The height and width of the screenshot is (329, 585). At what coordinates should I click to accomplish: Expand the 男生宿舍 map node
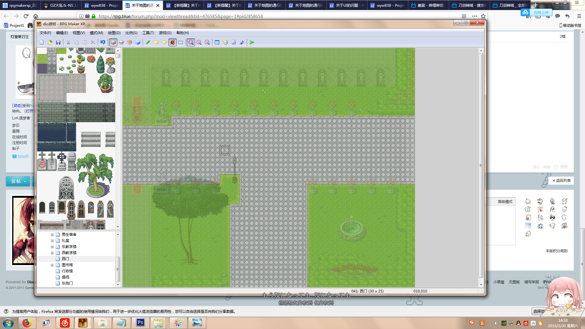coord(52,235)
